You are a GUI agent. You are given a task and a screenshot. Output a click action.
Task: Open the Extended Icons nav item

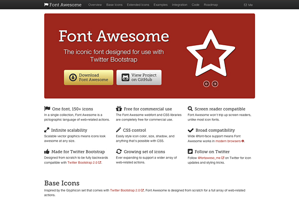click(x=138, y=5)
